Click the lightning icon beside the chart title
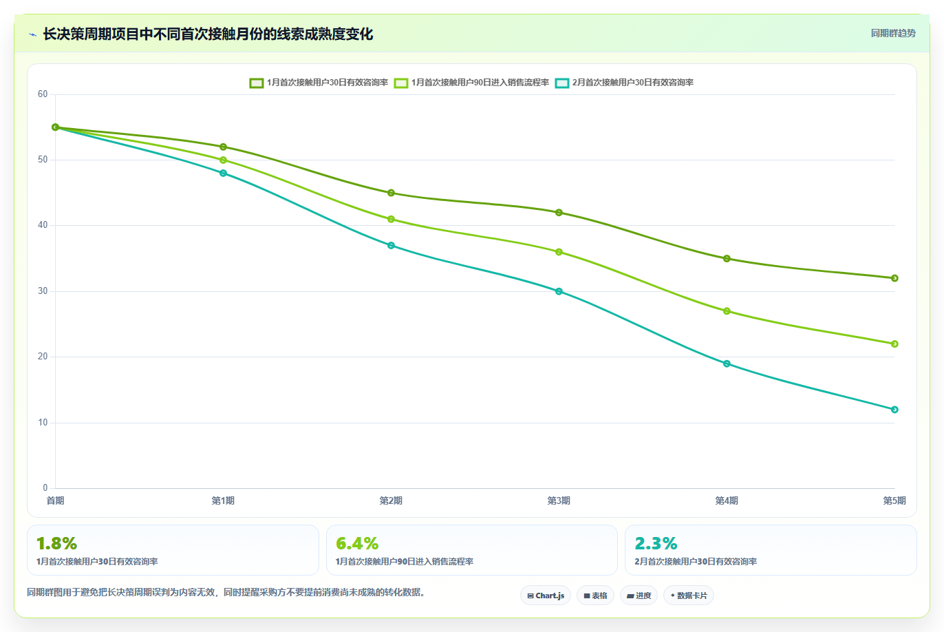The width and height of the screenshot is (944, 632). [x=32, y=34]
